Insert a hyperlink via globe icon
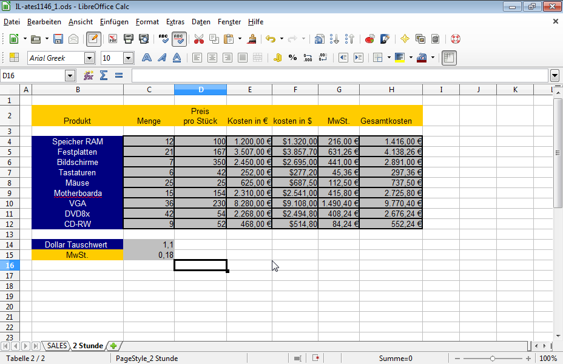 [x=319, y=39]
